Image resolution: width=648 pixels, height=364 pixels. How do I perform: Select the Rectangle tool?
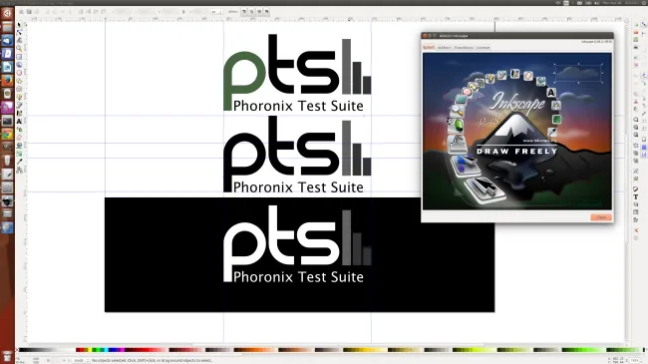click(x=19, y=57)
